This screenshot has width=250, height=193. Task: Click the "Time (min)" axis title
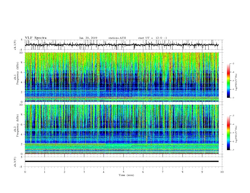[126, 175]
